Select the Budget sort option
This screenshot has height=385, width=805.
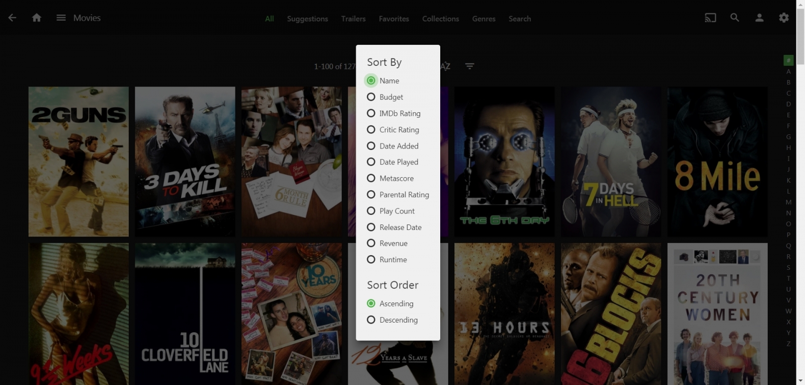[x=385, y=97]
